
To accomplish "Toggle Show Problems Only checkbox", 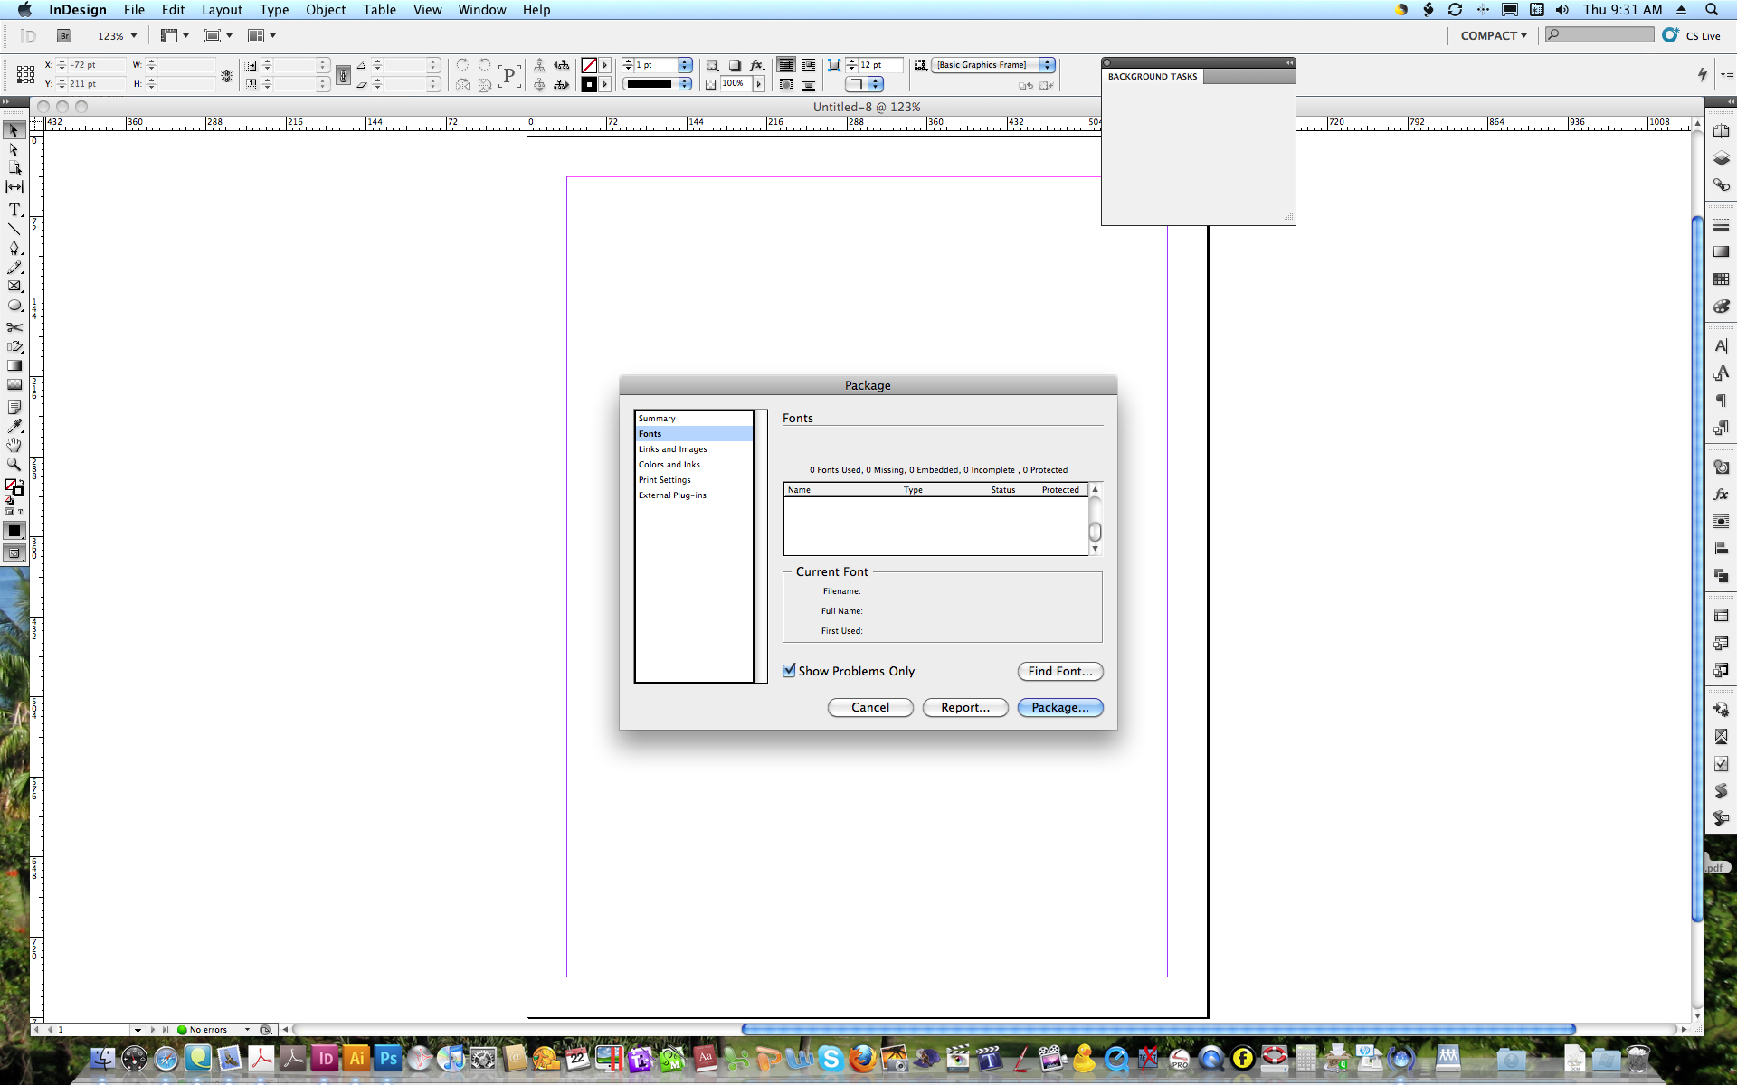I will [789, 670].
